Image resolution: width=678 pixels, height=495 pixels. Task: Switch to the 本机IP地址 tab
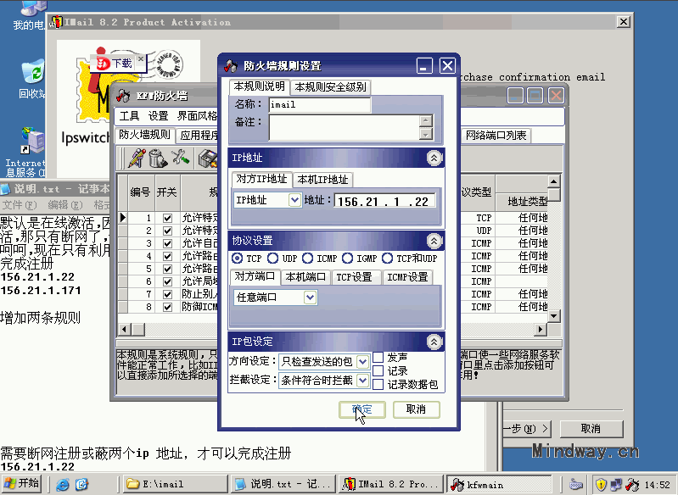pos(322,179)
